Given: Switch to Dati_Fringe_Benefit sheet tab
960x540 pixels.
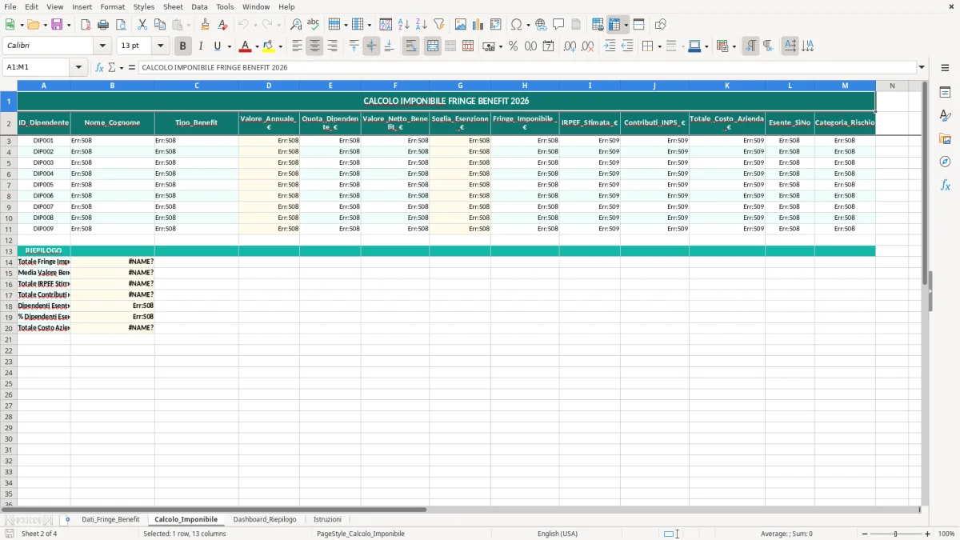Looking at the screenshot, I should click(x=110, y=520).
